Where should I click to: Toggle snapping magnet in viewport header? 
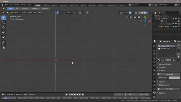80,12
